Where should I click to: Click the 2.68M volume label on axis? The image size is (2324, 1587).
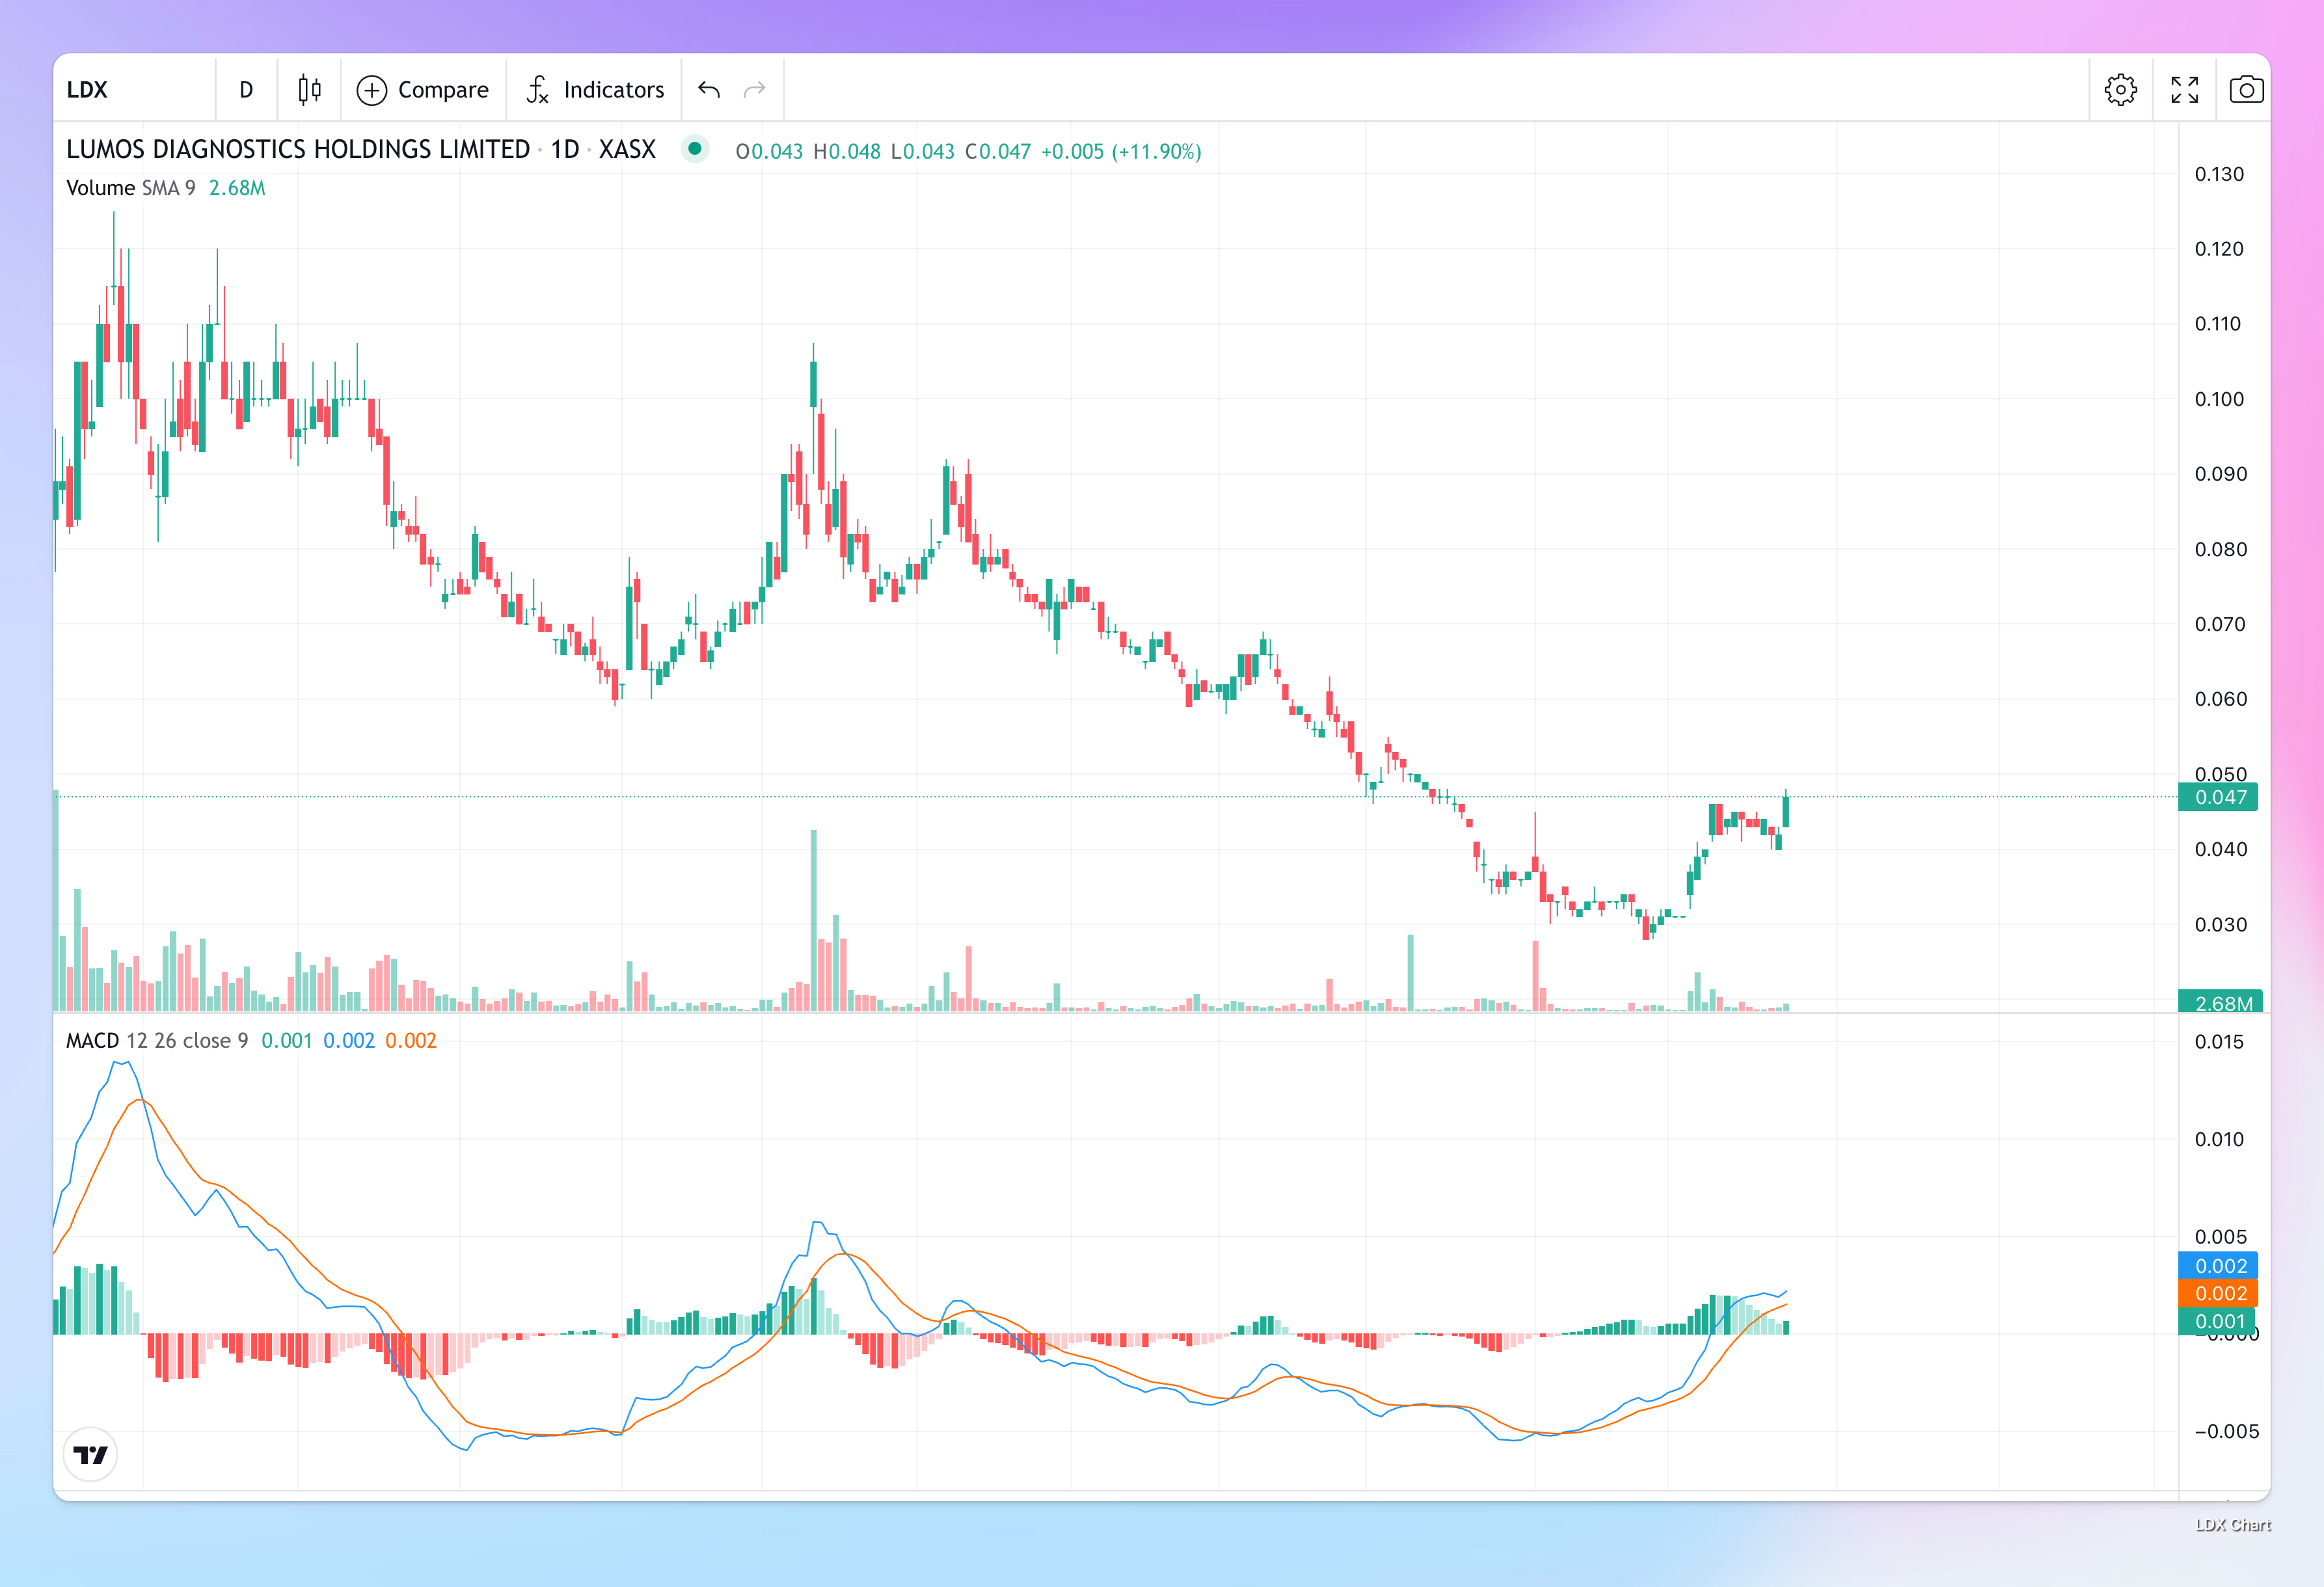2221,1002
